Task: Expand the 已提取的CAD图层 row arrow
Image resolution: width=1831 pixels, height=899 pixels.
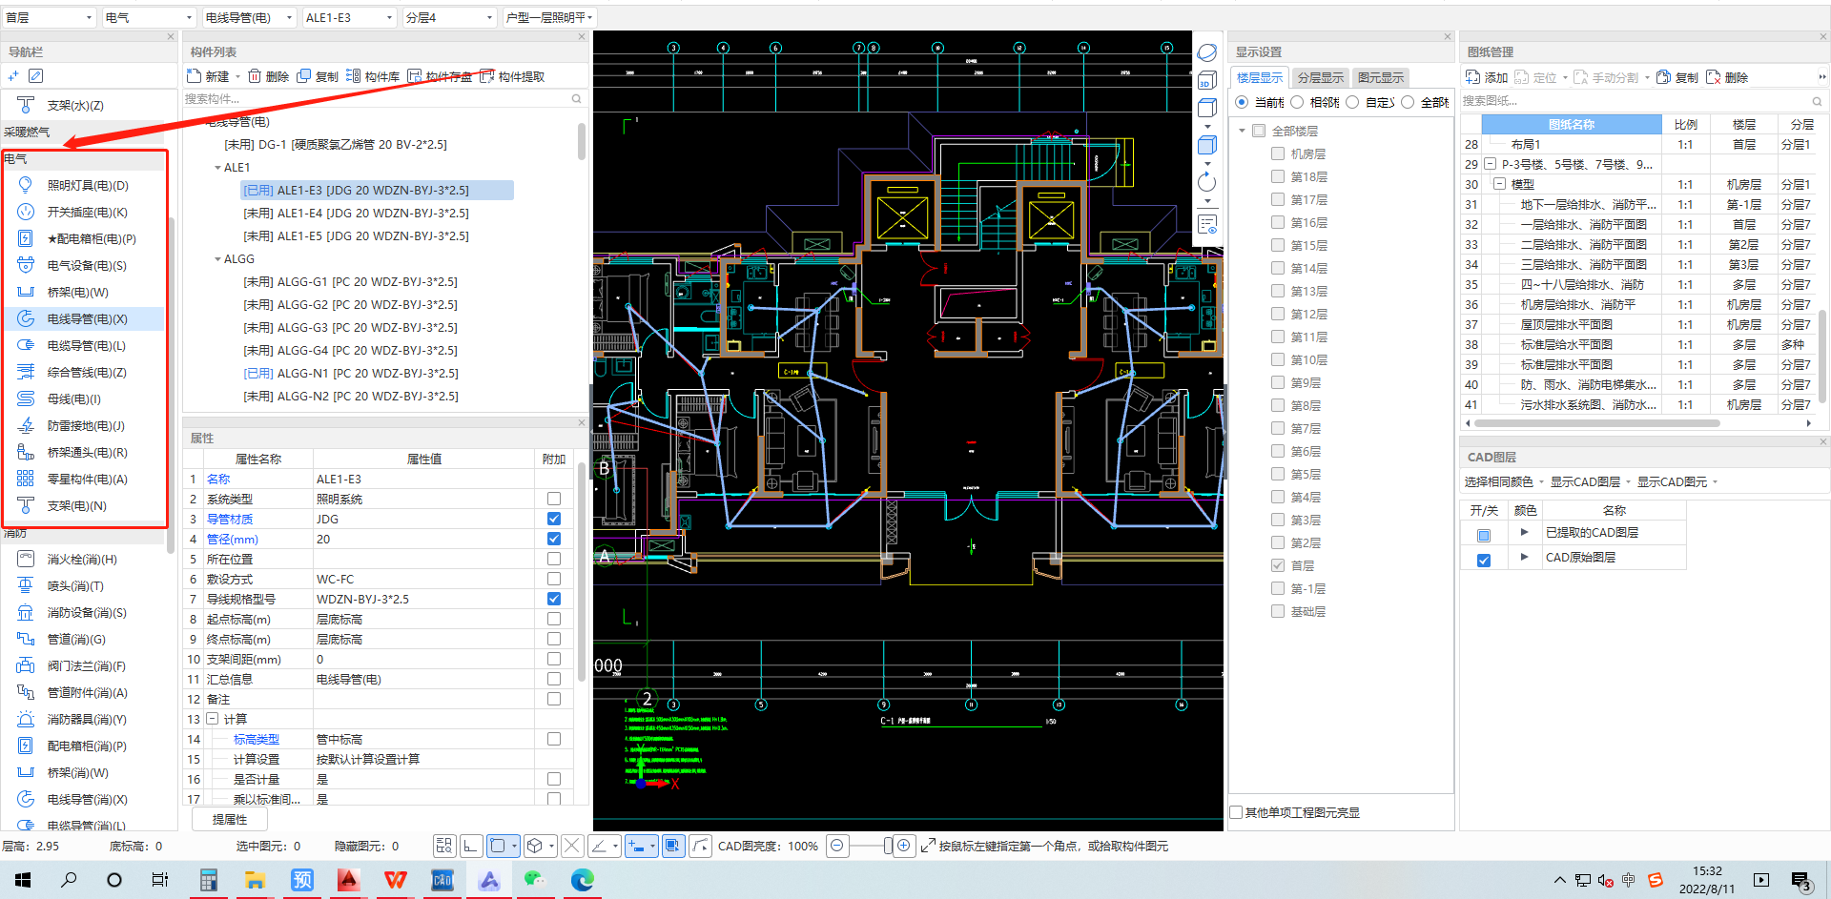Action: (1524, 532)
